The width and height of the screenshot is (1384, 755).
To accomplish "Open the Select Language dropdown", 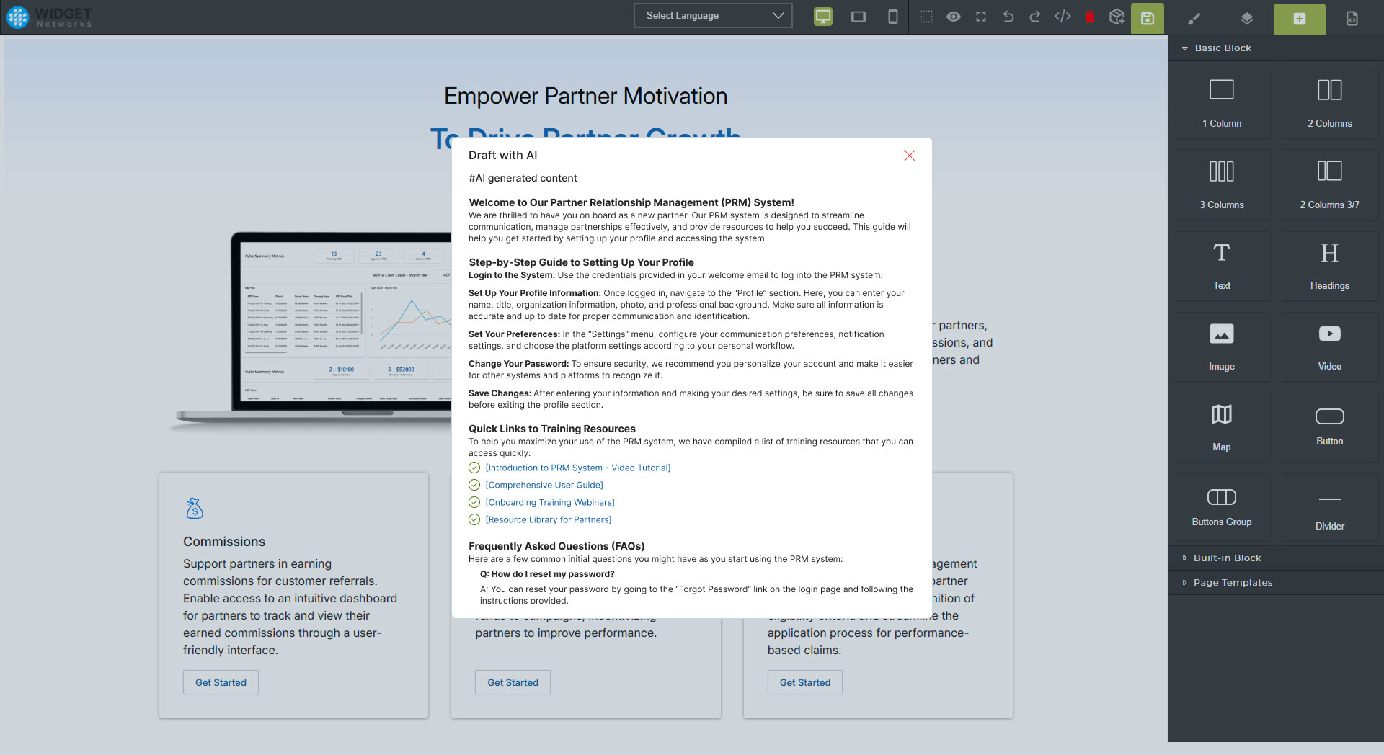I will click(712, 15).
